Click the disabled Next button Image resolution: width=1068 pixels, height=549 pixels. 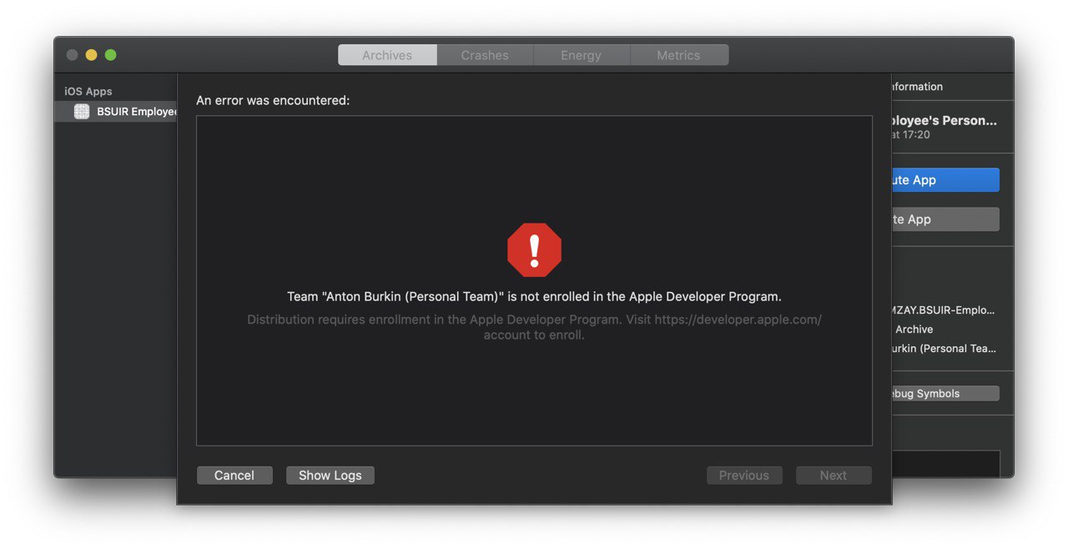[x=834, y=476]
